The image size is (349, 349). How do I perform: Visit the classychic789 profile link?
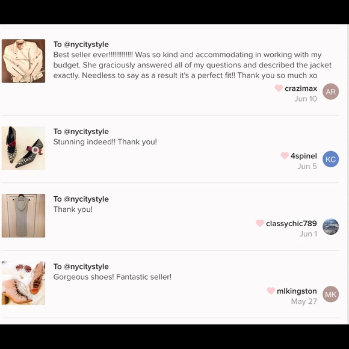pyautogui.click(x=291, y=223)
